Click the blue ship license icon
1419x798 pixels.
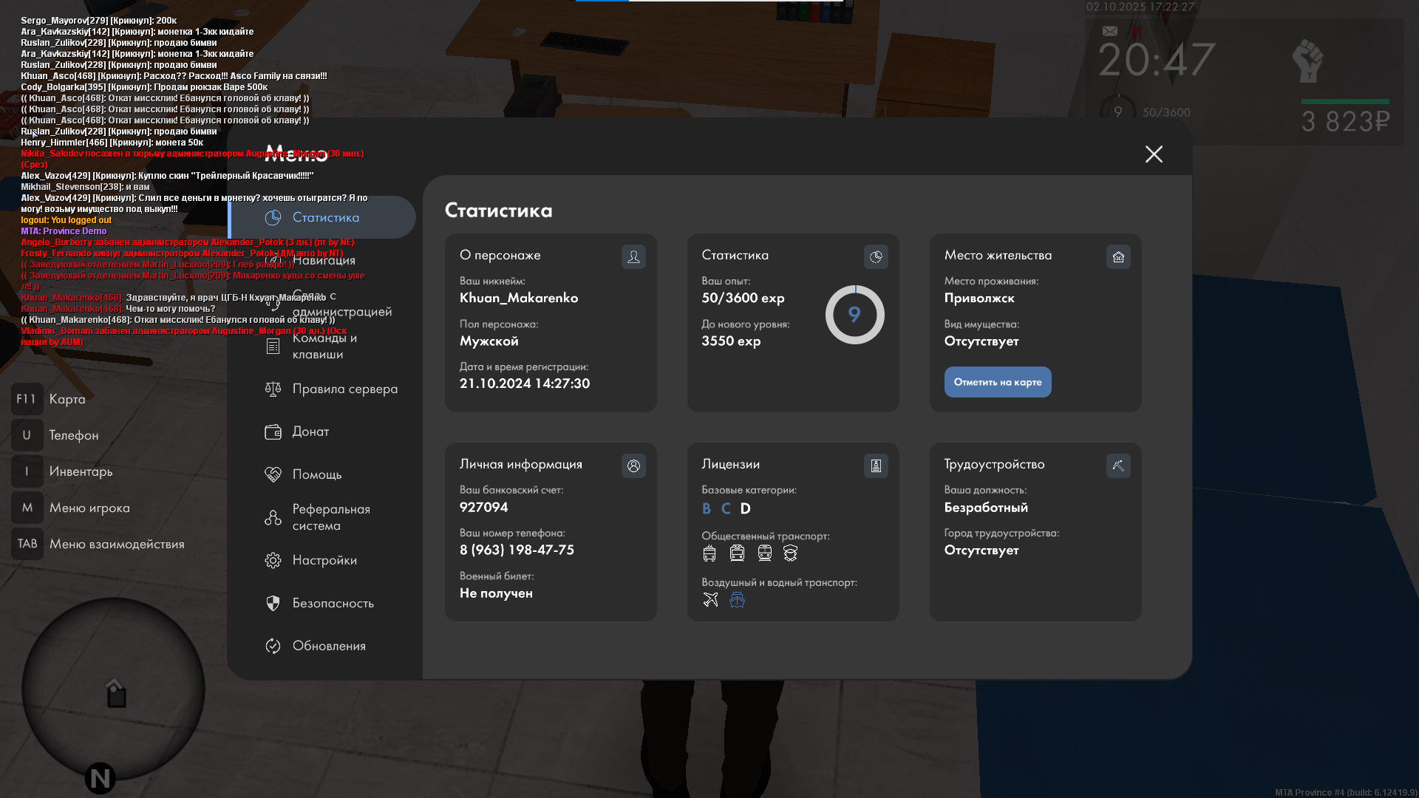[737, 599]
